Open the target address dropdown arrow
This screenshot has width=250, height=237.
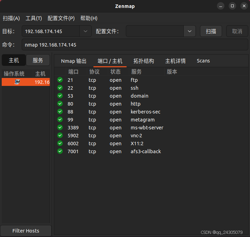point(86,31)
